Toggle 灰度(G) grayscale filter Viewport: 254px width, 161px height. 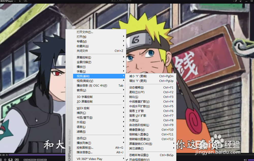tap(151, 120)
